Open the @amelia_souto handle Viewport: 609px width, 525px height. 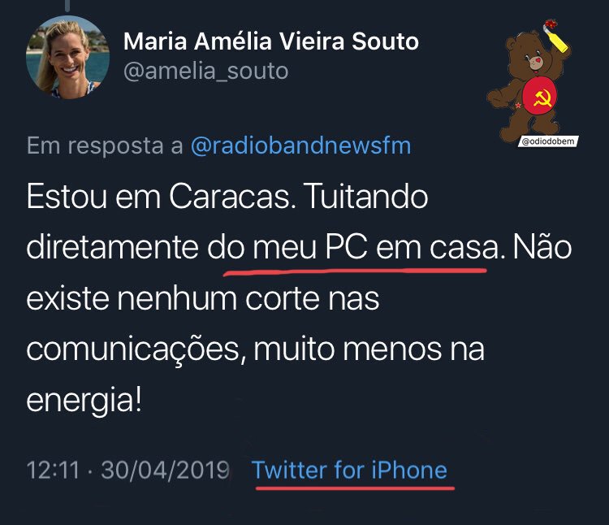(x=206, y=72)
